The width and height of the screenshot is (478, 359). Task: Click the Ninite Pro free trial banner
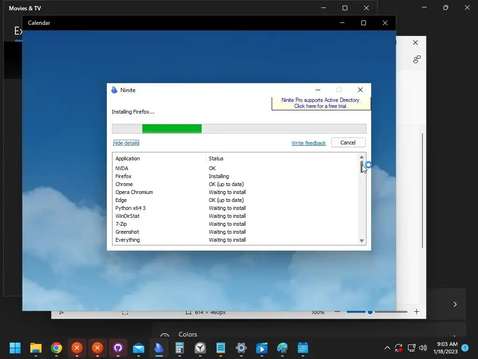[321, 103]
